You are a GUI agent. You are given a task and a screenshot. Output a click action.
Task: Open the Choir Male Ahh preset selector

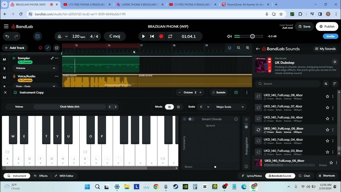(70, 107)
